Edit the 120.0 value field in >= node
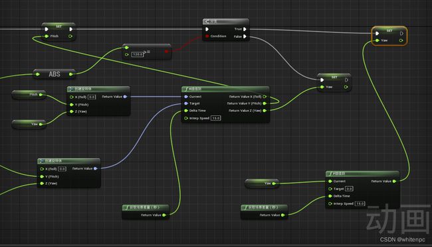 pyautogui.click(x=137, y=54)
